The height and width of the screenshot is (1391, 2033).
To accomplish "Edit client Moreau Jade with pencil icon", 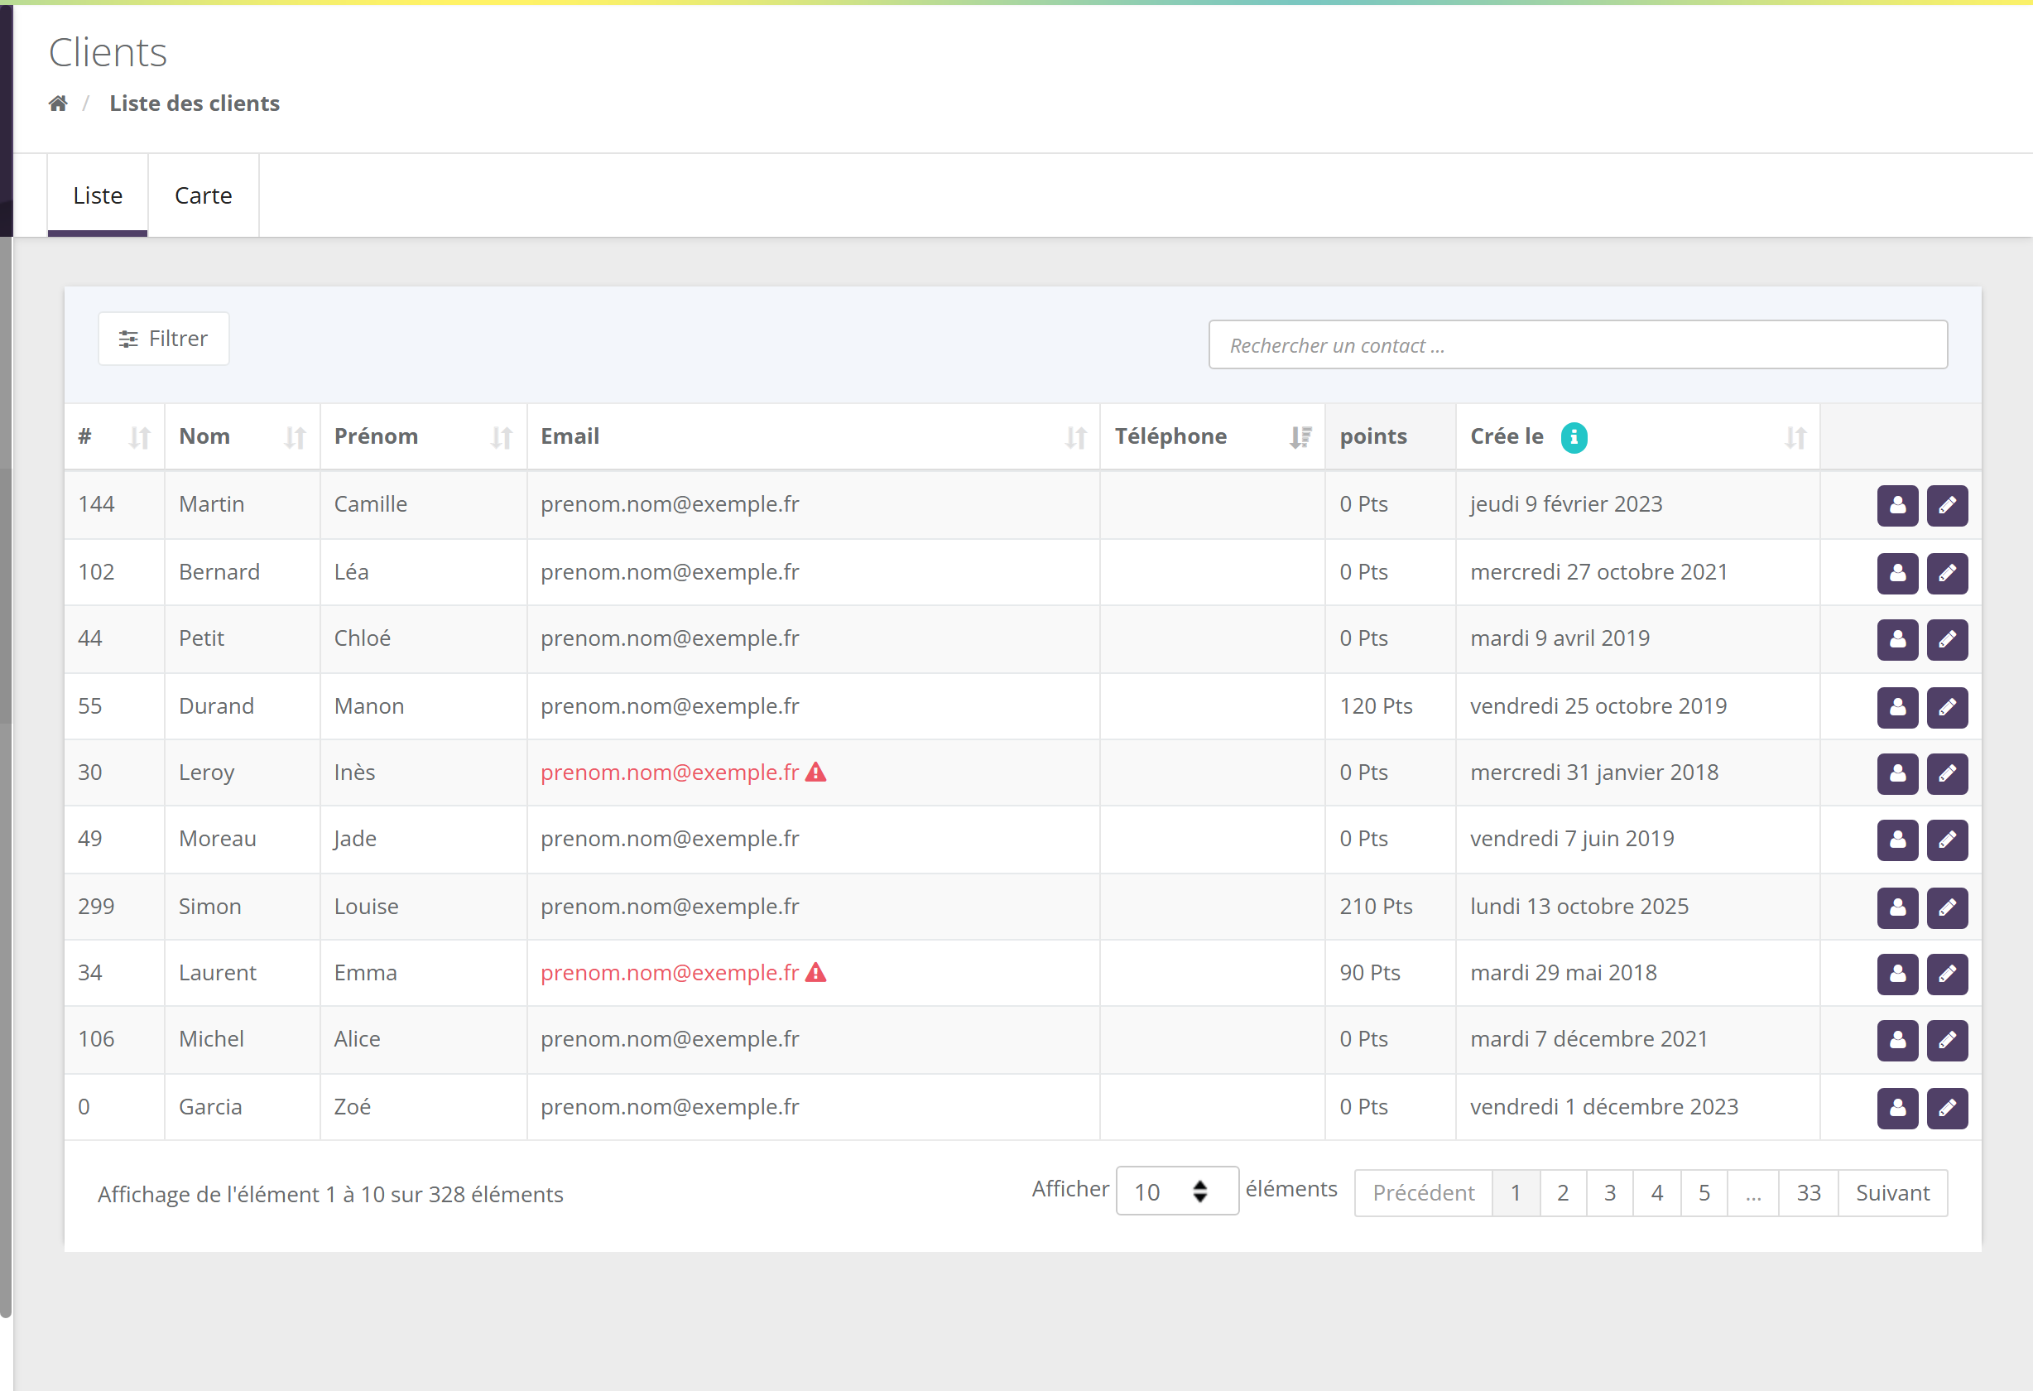I will 1947,840.
